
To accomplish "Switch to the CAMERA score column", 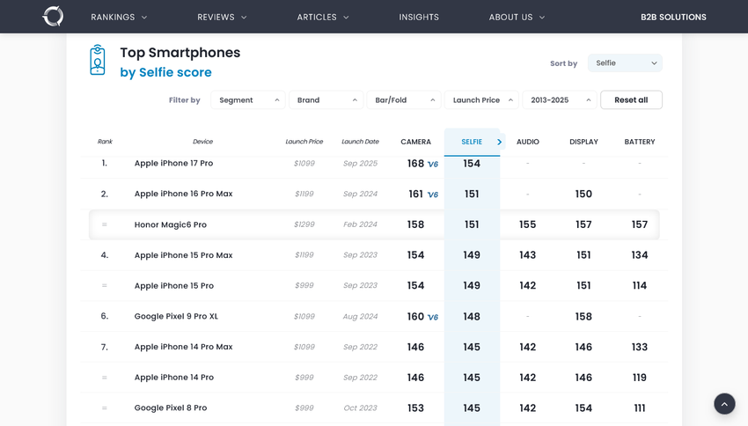I will tap(415, 142).
